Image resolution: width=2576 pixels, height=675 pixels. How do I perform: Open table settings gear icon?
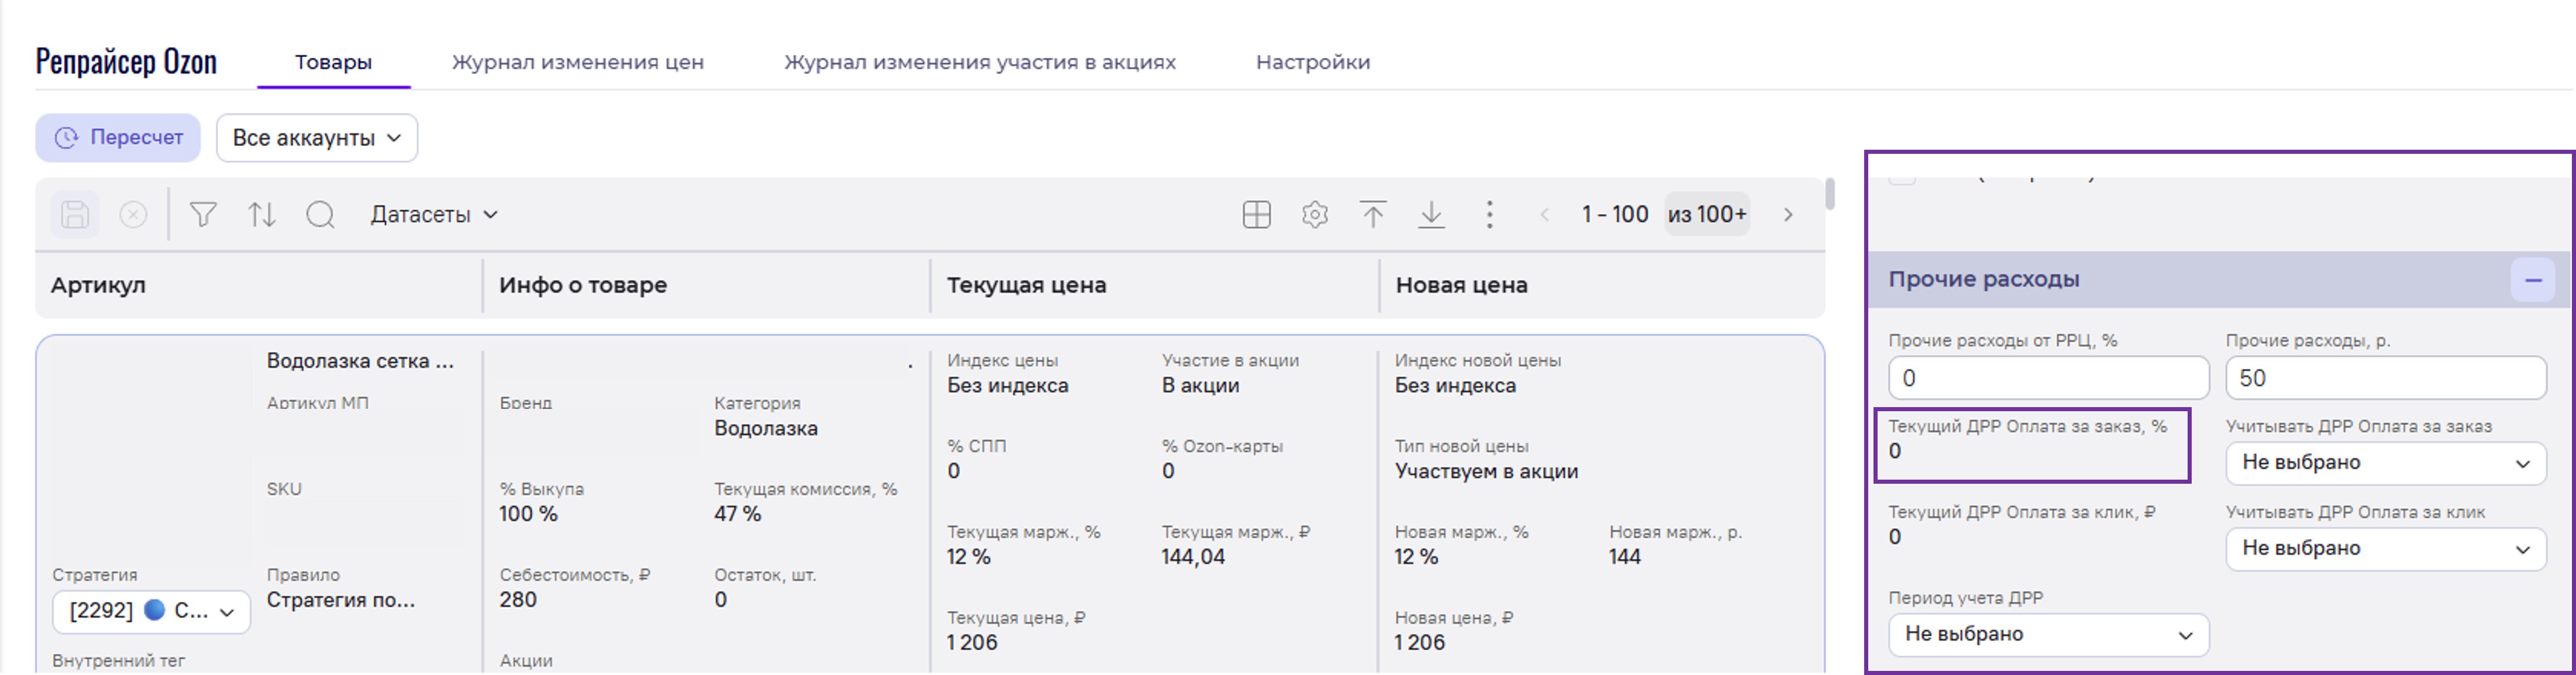pyautogui.click(x=1314, y=215)
